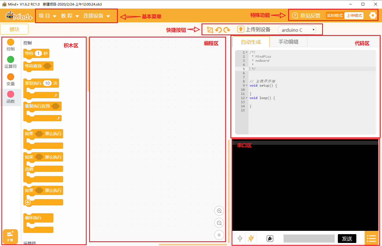Click the block palette vertical scrollbar
Viewport: 382px width, 246px height.
(88, 64)
